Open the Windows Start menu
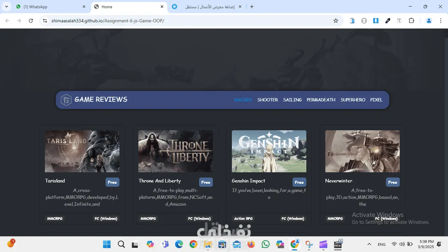The image size is (448, 252). coord(107,244)
